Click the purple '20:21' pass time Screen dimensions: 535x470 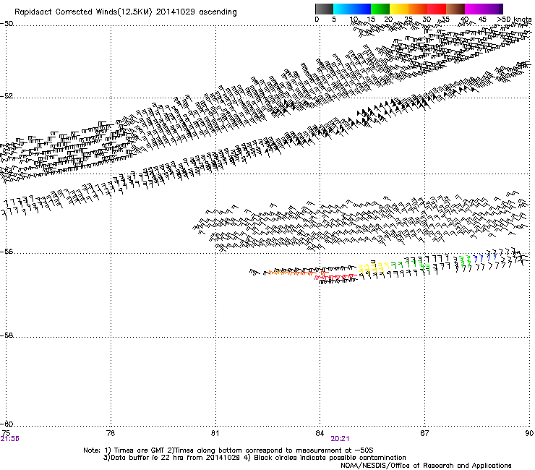(340, 439)
